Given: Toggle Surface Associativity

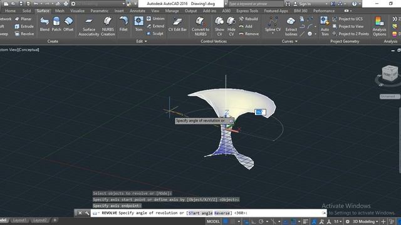Looking at the screenshot, I should pyautogui.click(x=89, y=26).
